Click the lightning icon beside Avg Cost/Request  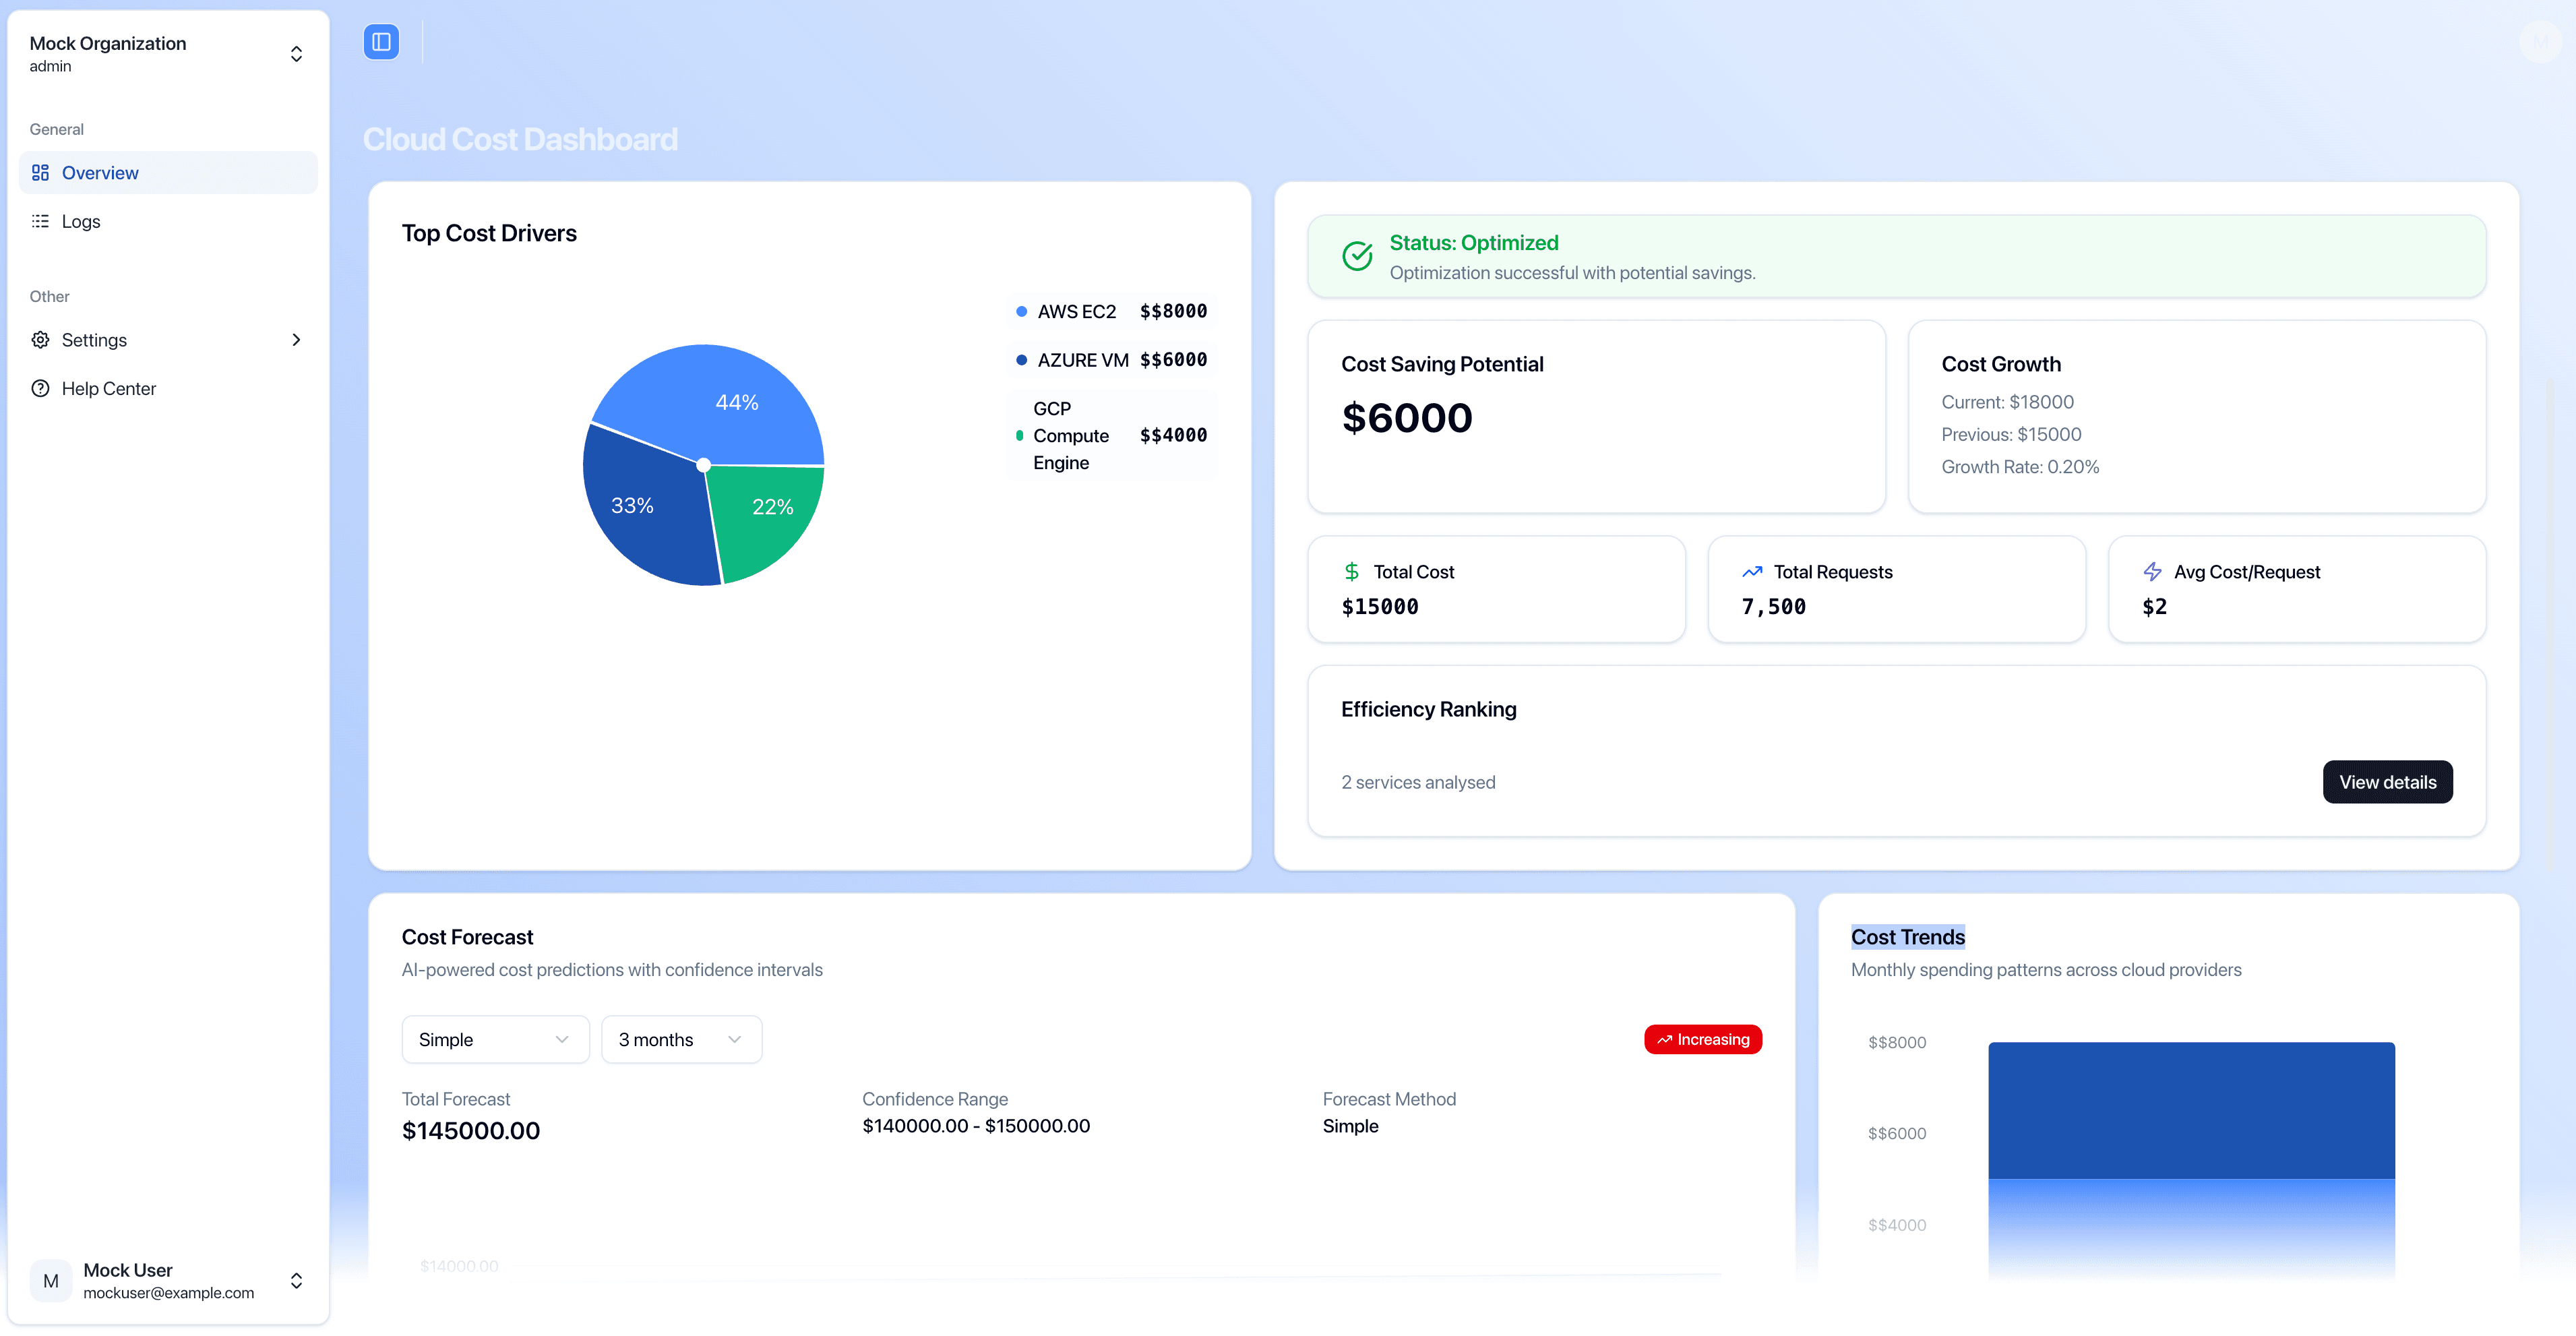2151,571
